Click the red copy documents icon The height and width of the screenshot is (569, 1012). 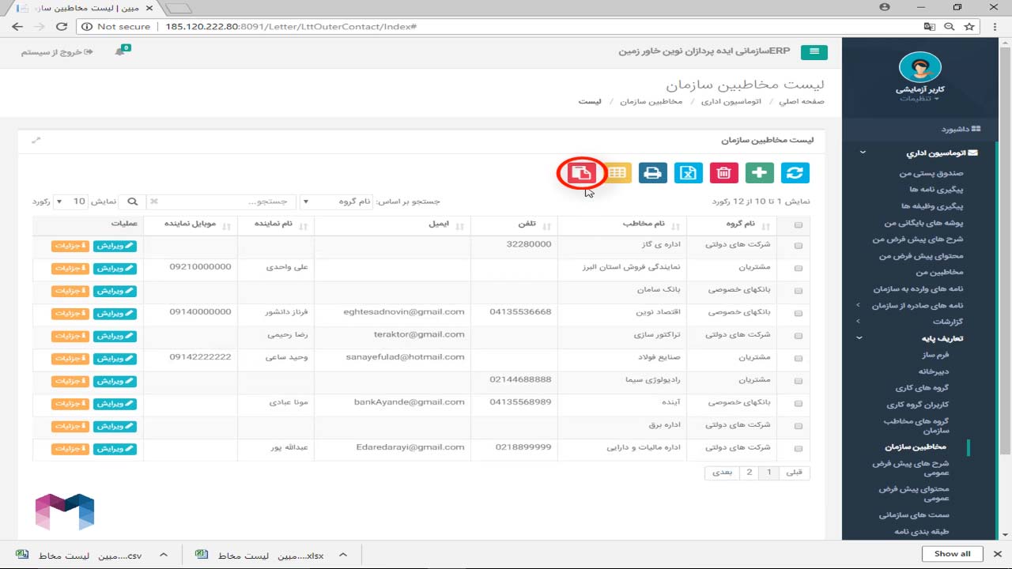pyautogui.click(x=581, y=172)
